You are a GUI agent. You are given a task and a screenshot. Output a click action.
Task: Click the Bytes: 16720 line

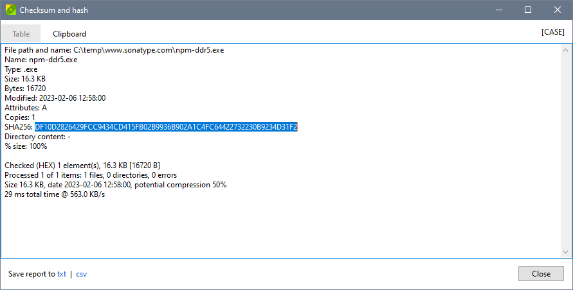click(x=25, y=89)
